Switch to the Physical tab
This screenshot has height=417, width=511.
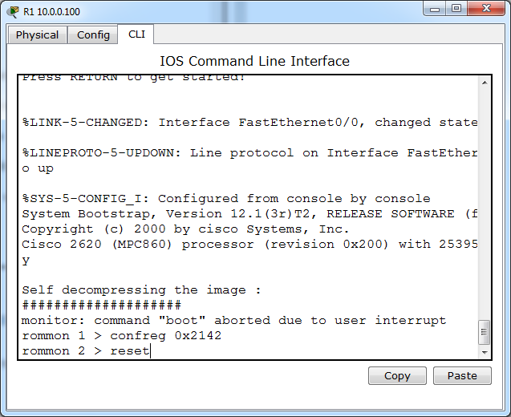[38, 35]
